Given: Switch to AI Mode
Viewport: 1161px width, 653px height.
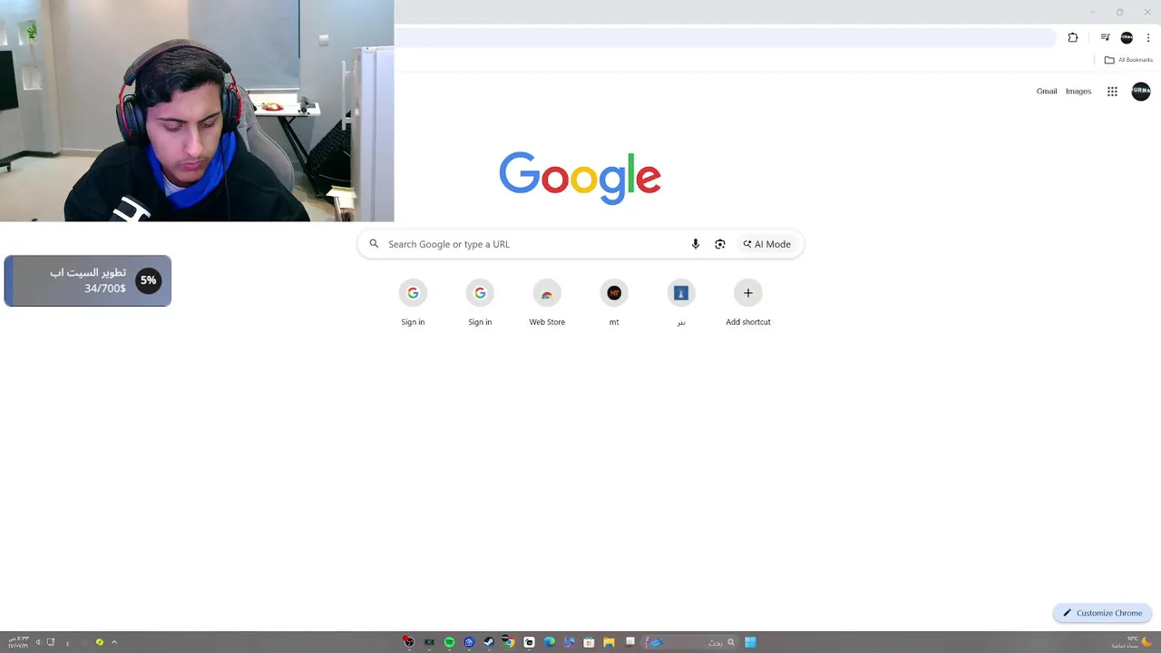Looking at the screenshot, I should pyautogui.click(x=767, y=244).
